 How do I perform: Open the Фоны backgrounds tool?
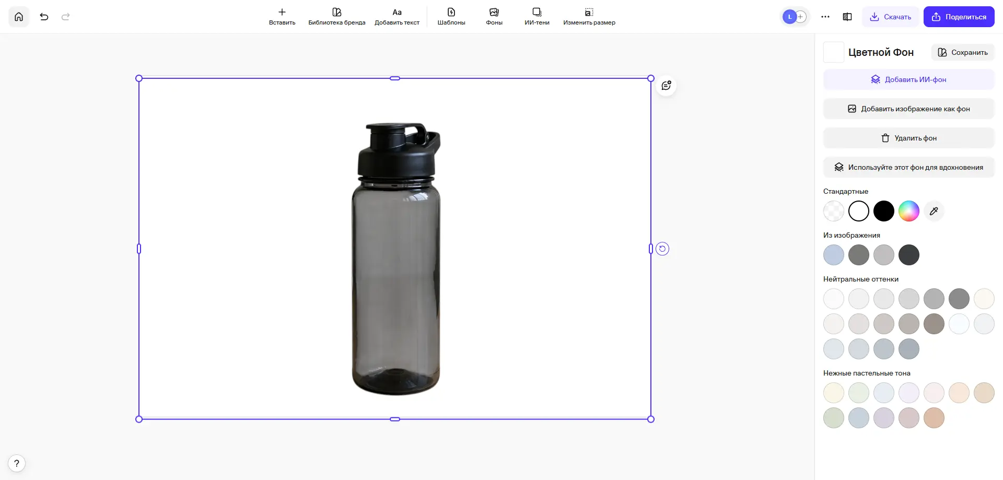[x=494, y=17]
